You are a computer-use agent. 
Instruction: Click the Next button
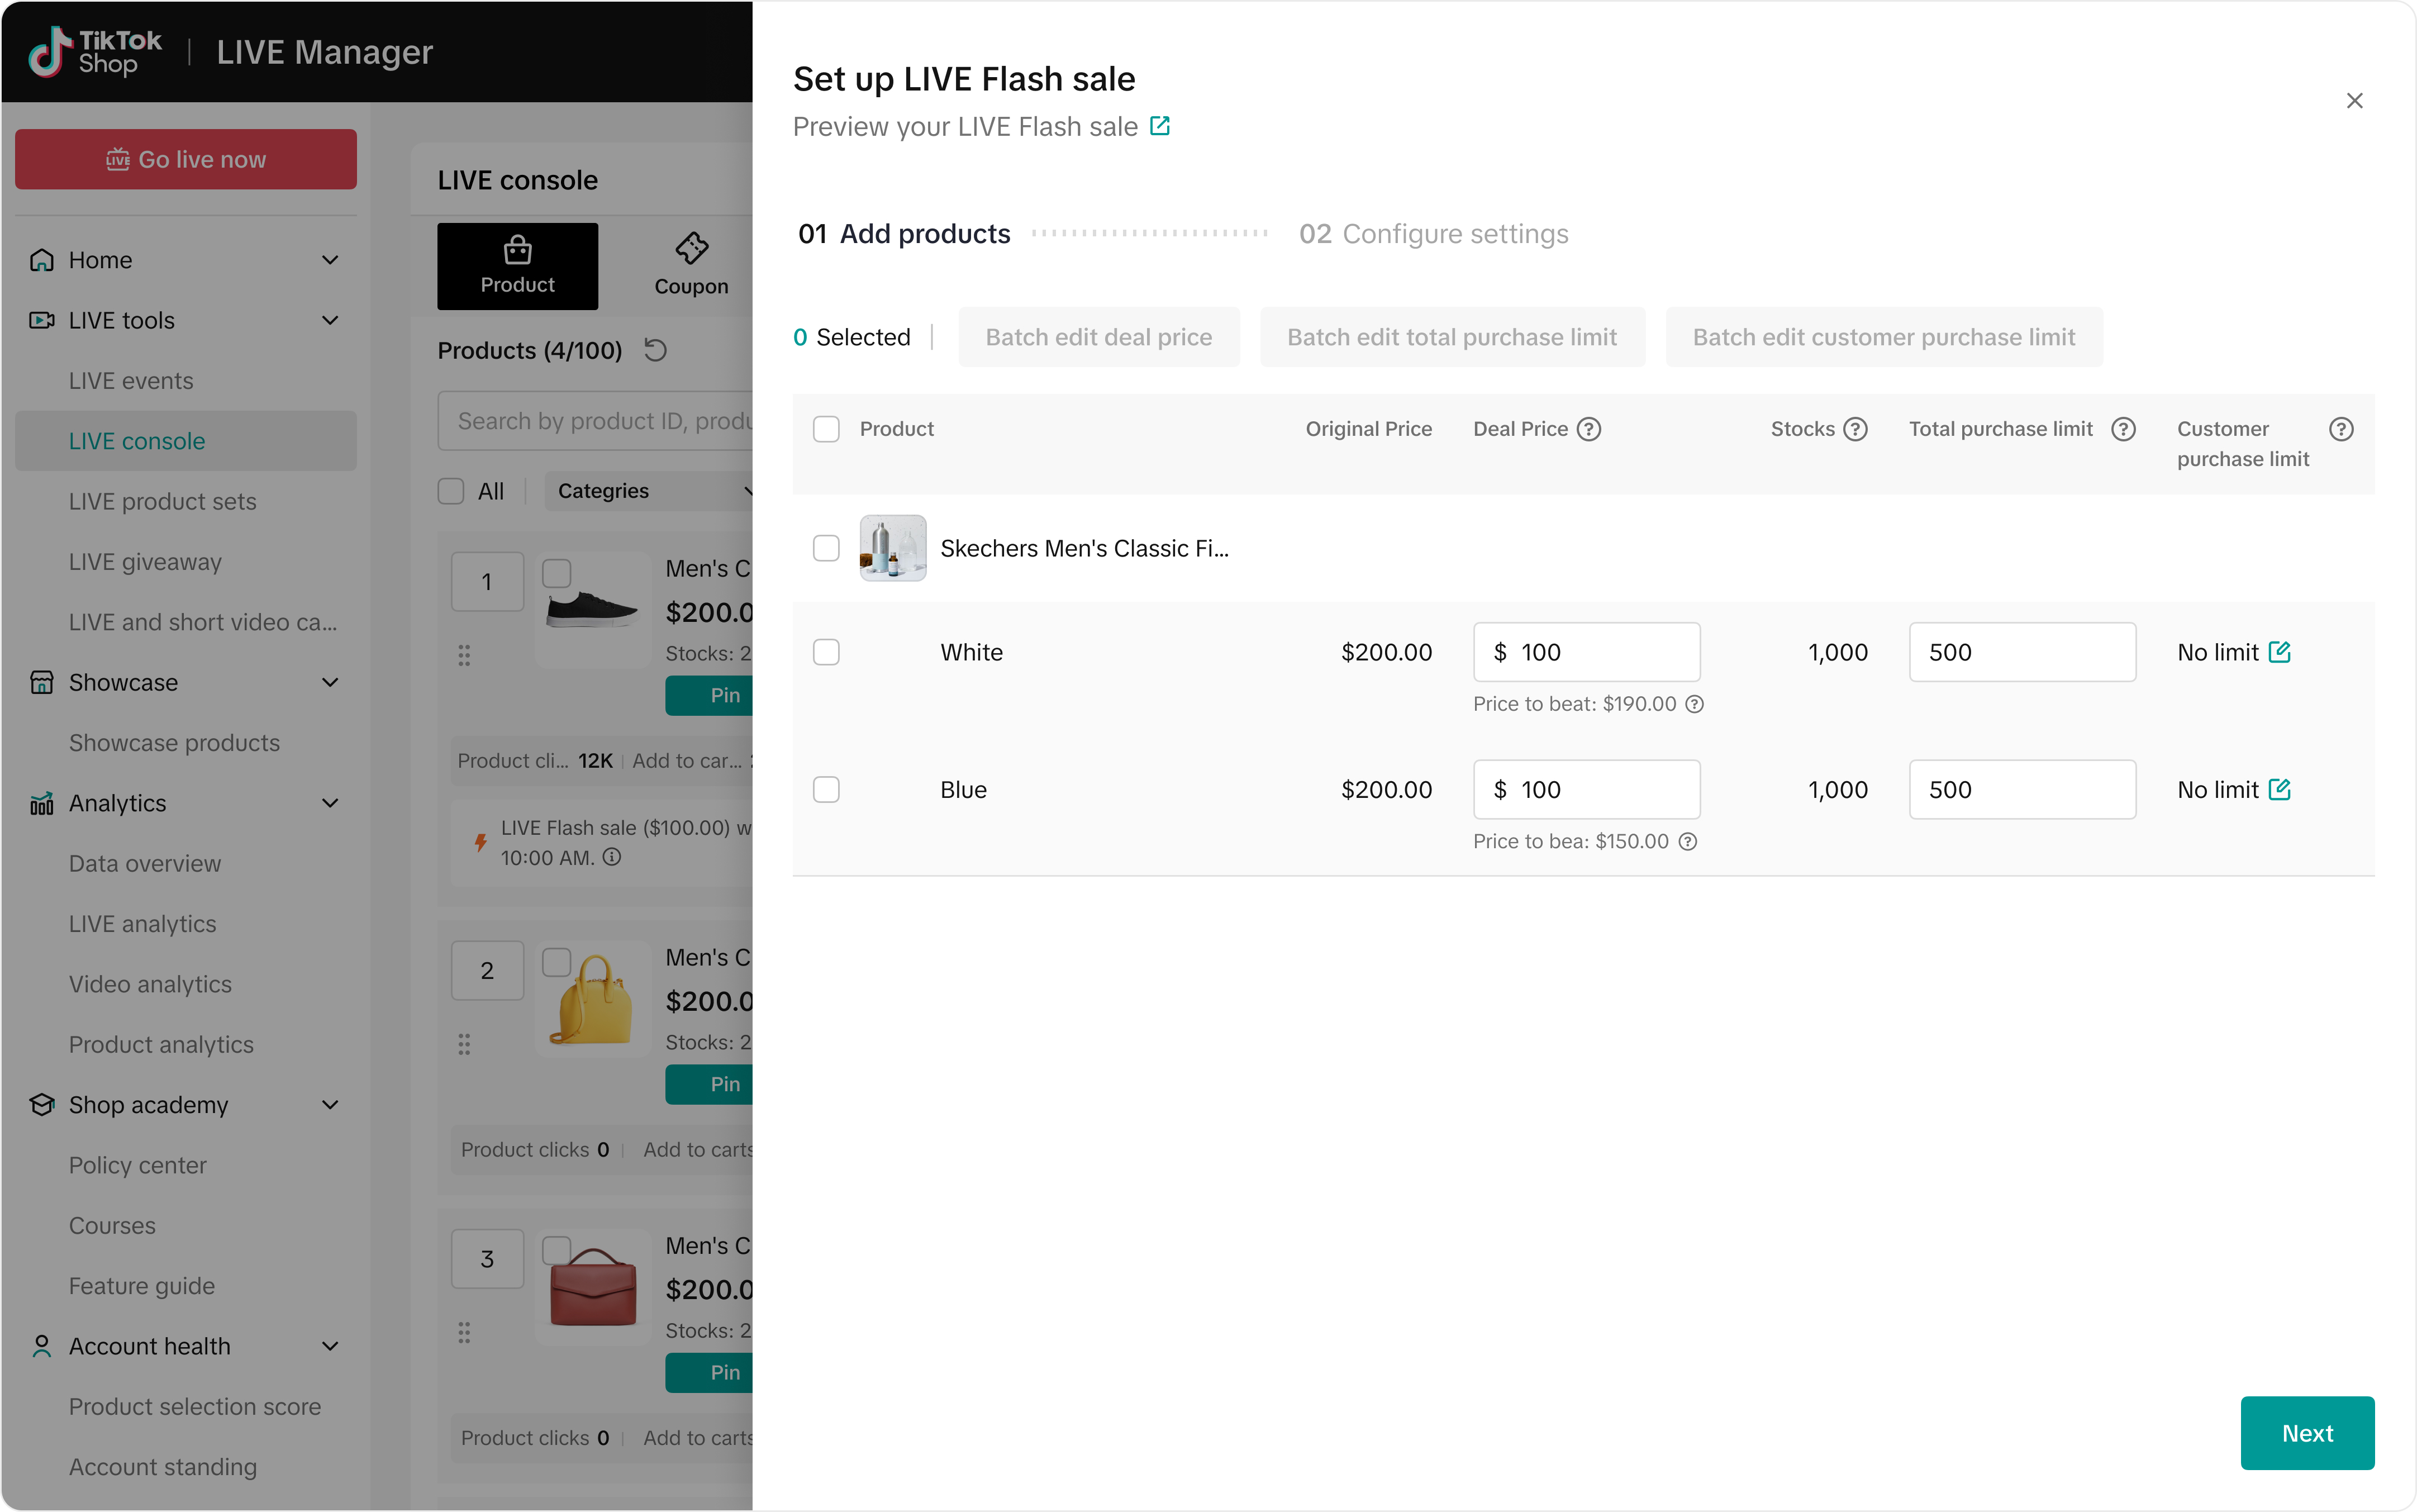pyautogui.click(x=2307, y=1432)
